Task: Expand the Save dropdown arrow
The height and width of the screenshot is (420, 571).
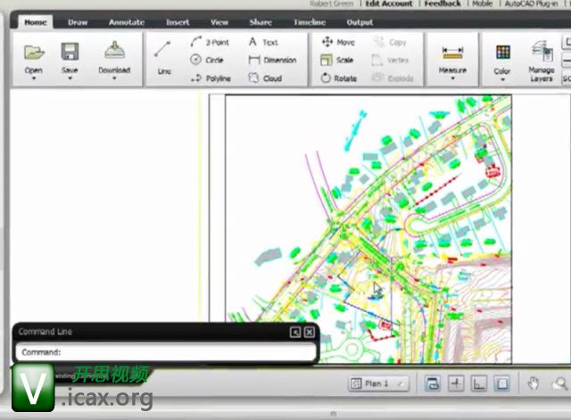Action: tap(70, 78)
